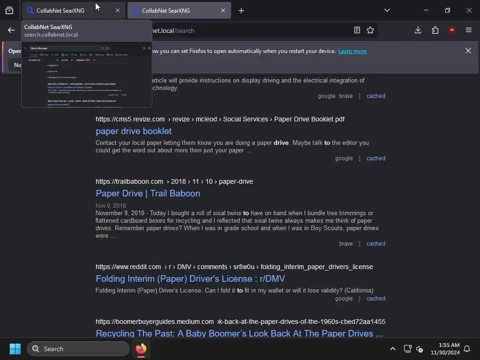Dismiss the Firefox notification bar
Image resolution: width=480 pixels, height=360 pixels.
[468, 51]
